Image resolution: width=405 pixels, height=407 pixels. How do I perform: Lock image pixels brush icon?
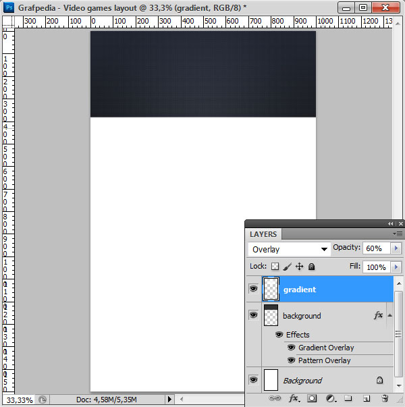287,267
